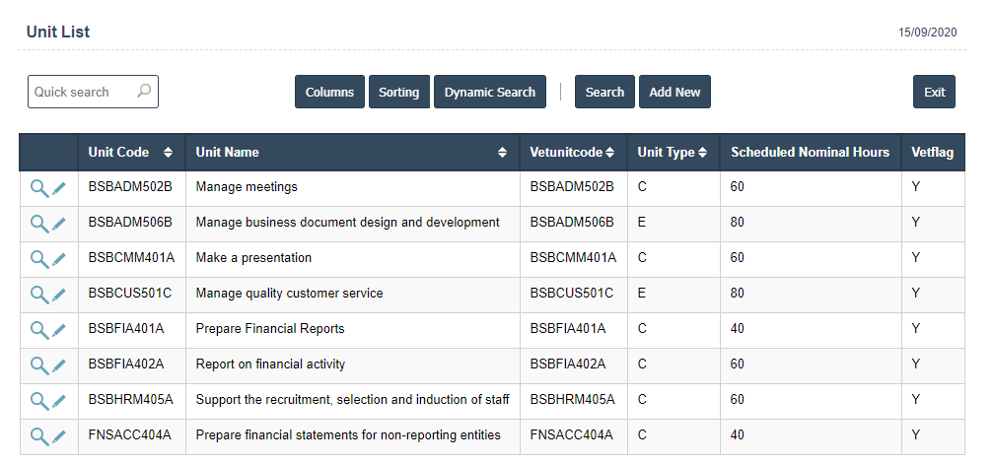Image resolution: width=994 pixels, height=464 pixels.
Task: Exit the Unit List page
Action: [x=934, y=92]
